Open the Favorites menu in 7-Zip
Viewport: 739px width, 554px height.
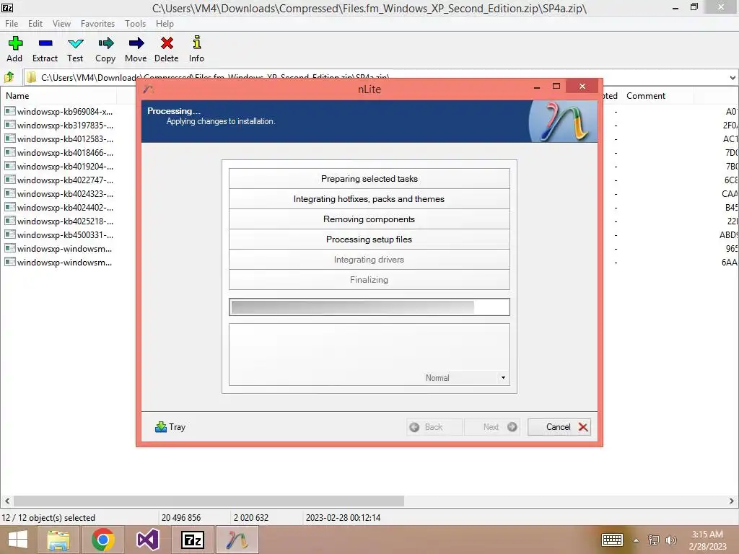click(97, 24)
